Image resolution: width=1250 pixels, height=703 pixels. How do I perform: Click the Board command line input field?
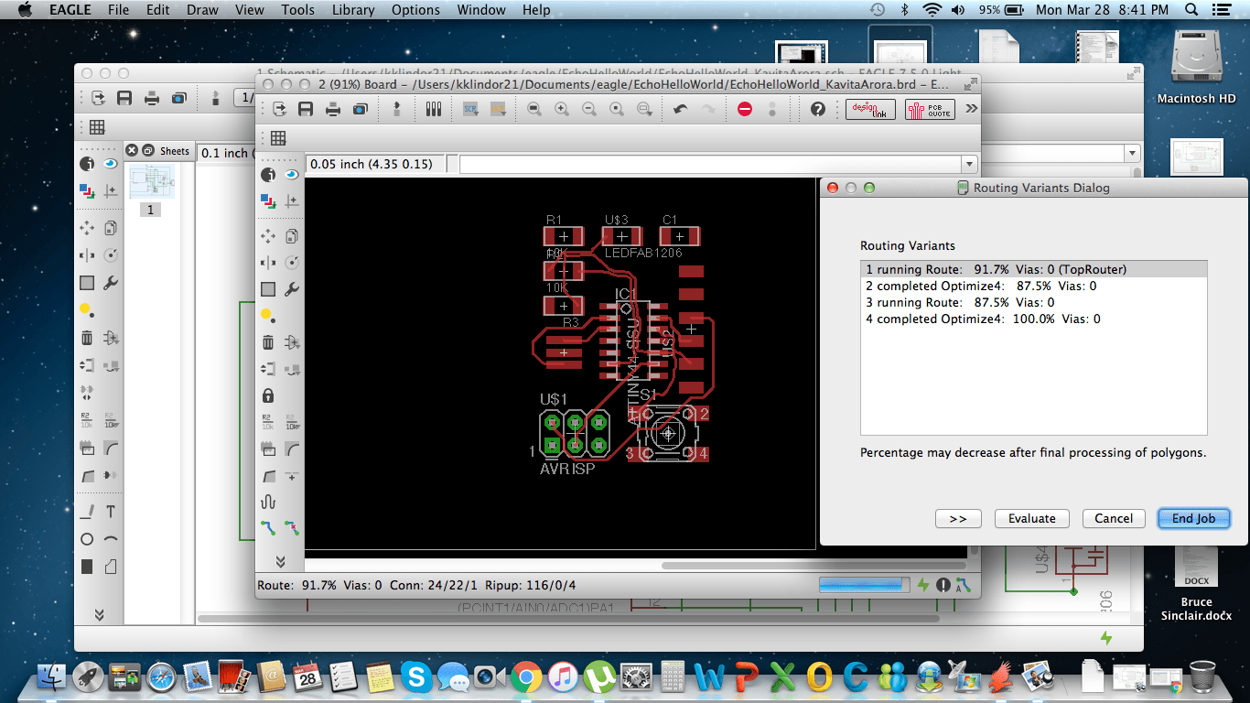pyautogui.click(x=711, y=164)
